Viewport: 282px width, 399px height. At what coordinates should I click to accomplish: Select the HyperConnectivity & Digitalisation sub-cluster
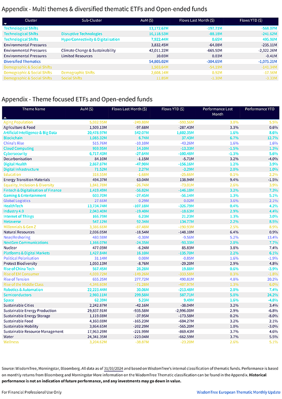pyautogui.click(x=90, y=39)
